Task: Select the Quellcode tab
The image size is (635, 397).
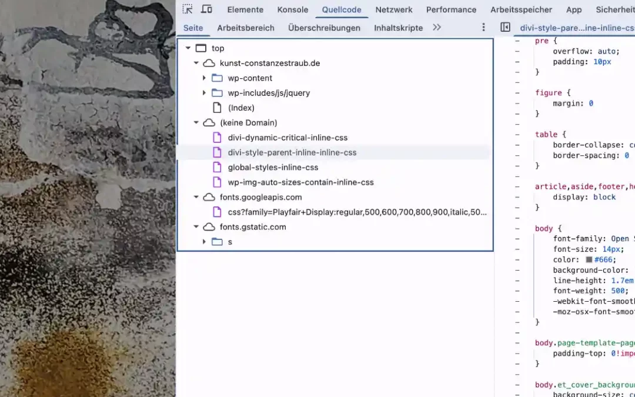Action: (x=342, y=10)
